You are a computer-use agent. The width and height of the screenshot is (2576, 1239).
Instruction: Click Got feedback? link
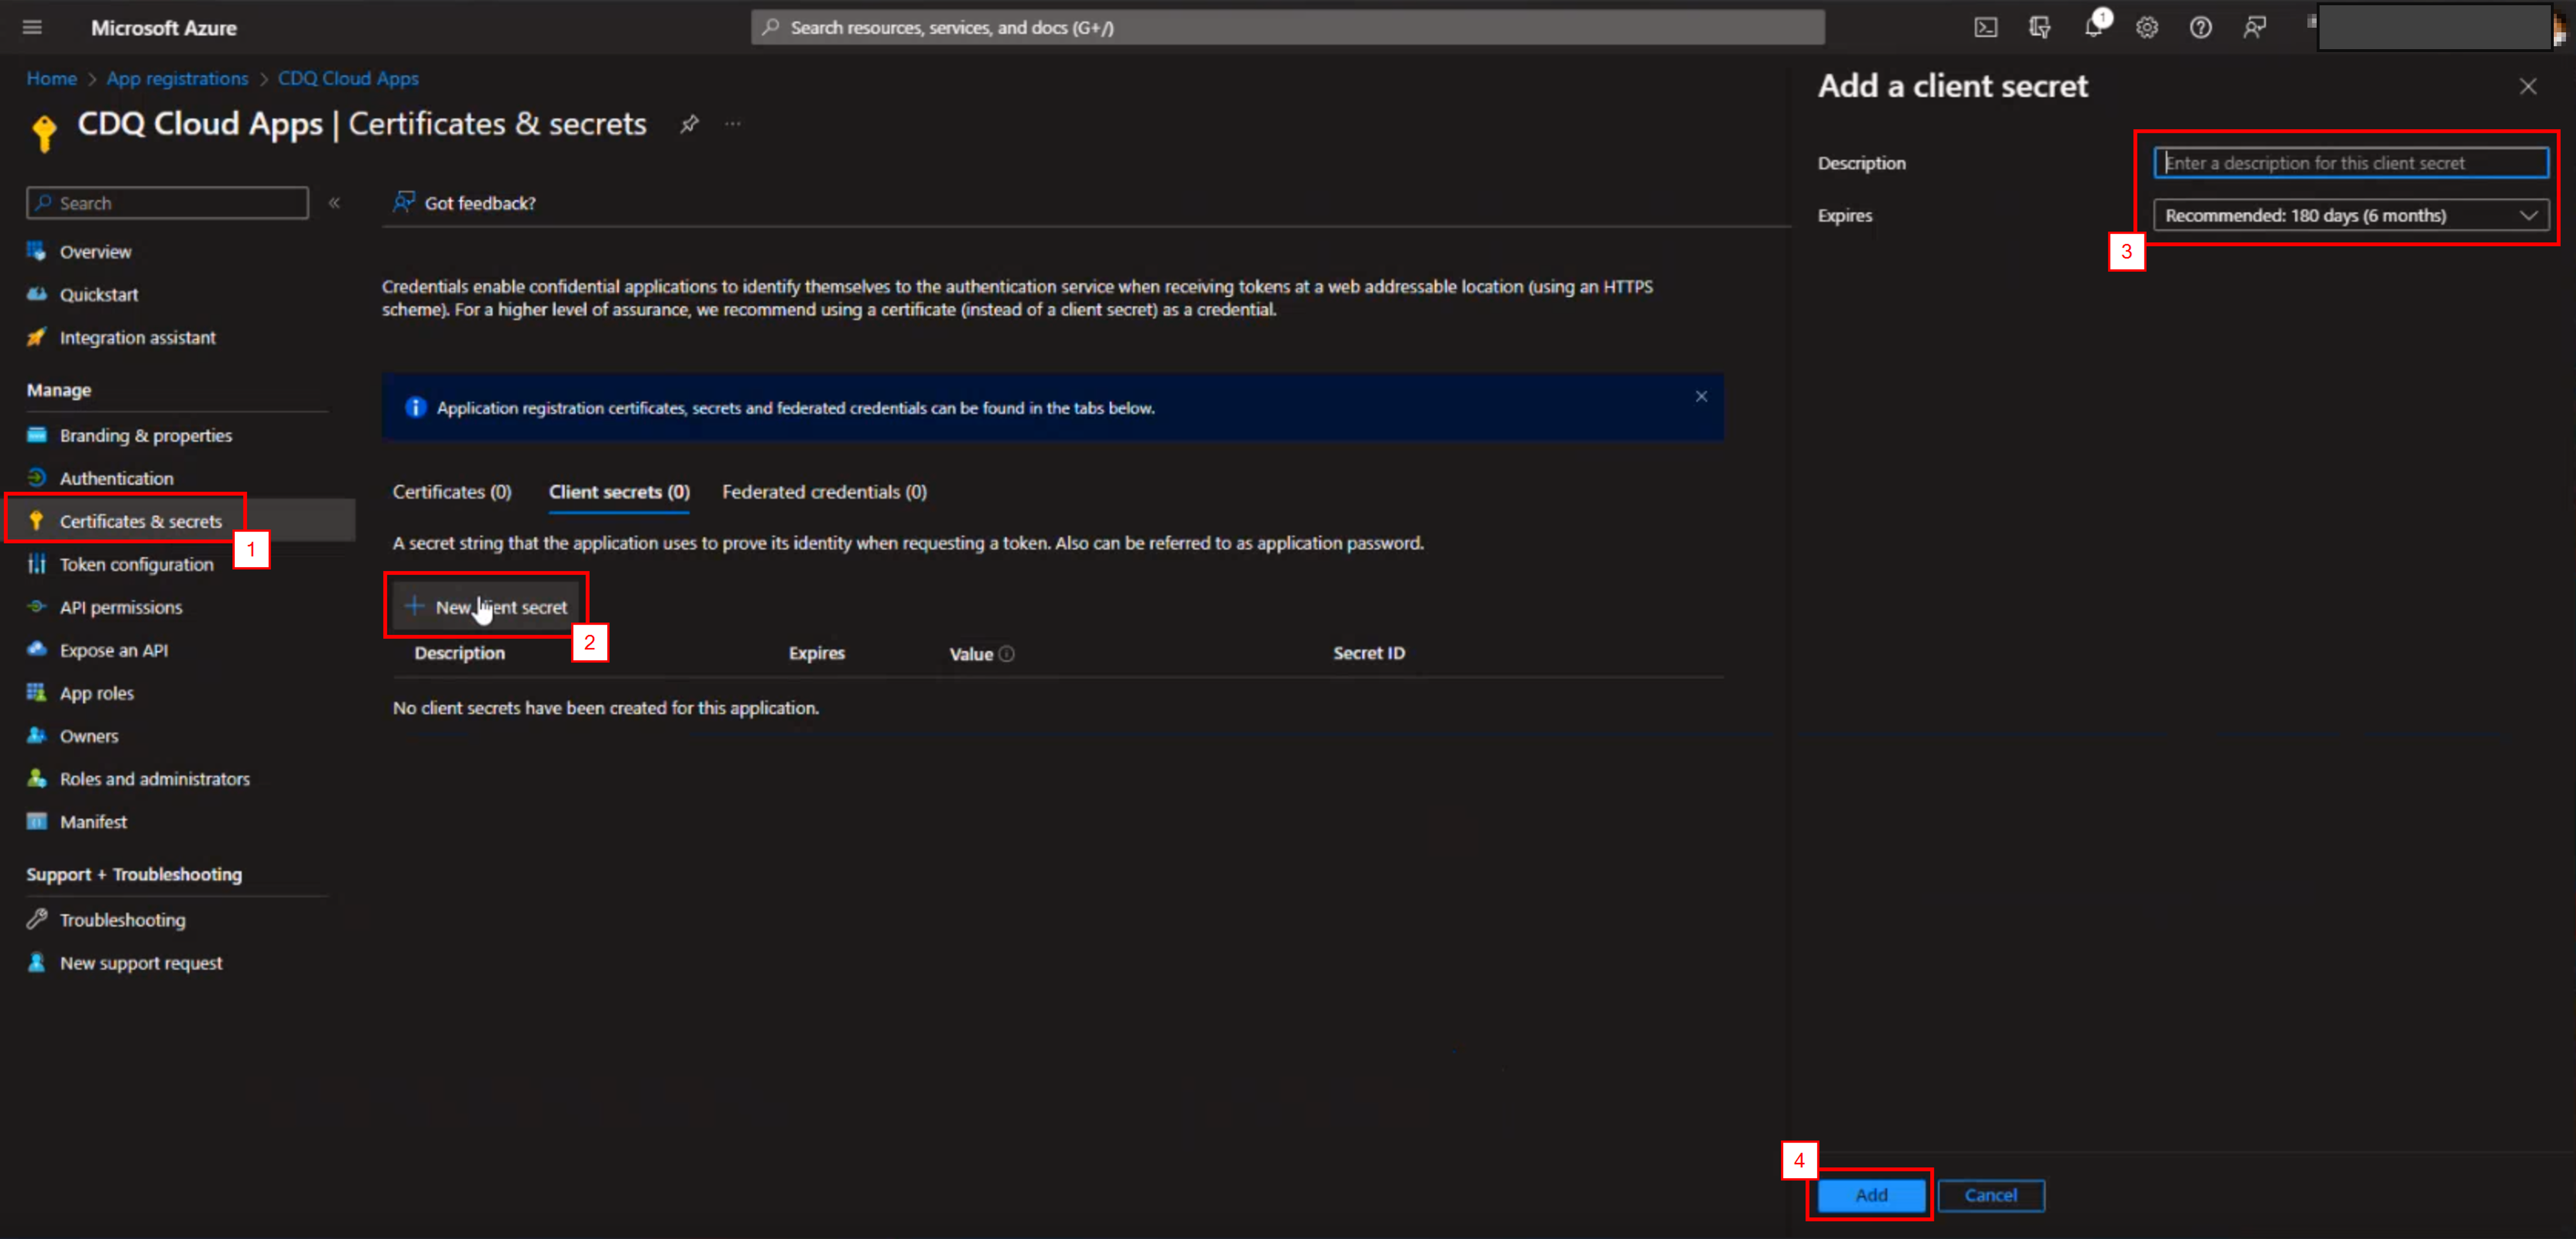[464, 203]
